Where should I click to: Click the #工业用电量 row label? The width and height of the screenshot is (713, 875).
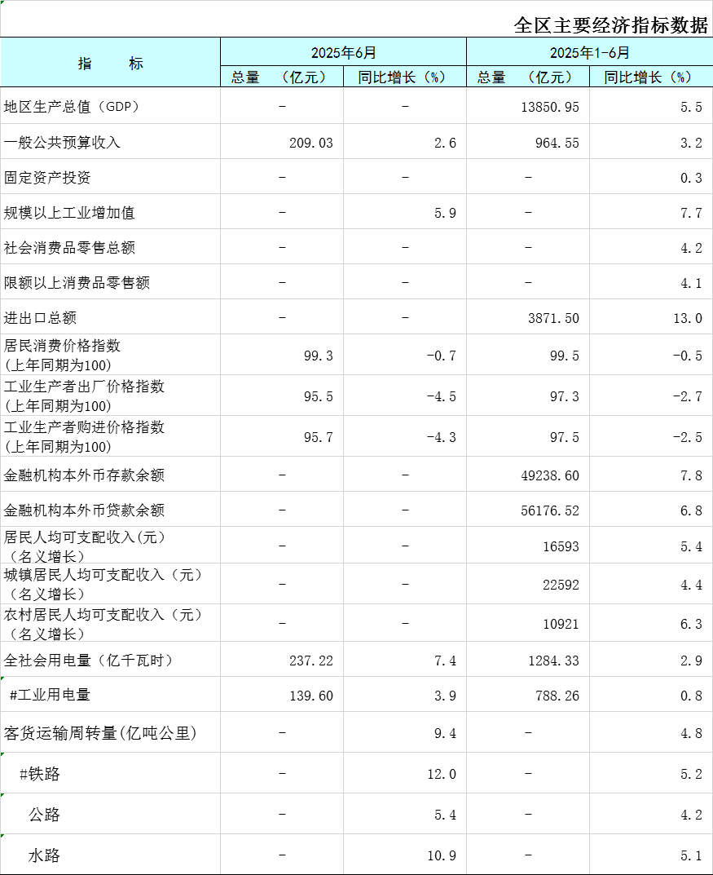[x=50, y=696]
